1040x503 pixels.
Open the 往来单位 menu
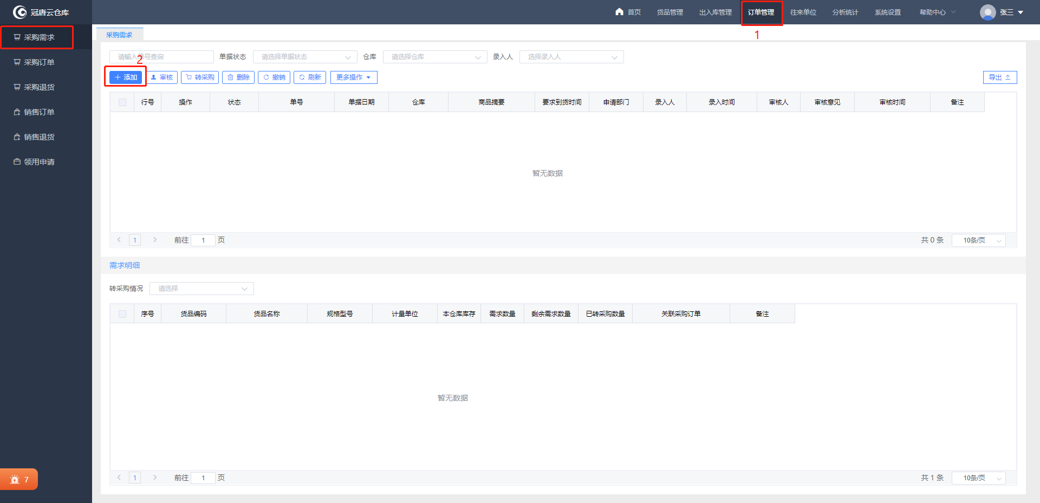803,12
